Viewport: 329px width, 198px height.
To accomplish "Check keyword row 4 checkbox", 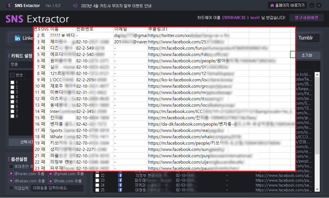I will [x=13, y=97].
